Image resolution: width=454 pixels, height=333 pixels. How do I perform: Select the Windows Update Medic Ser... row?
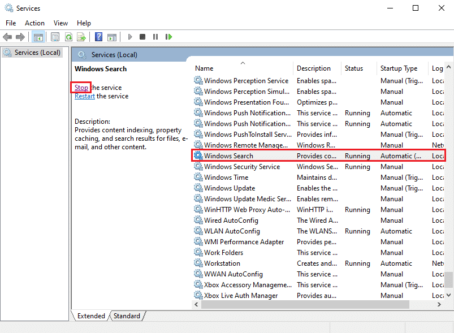click(318, 198)
